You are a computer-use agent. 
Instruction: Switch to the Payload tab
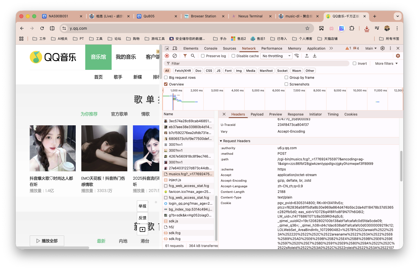point(257,114)
